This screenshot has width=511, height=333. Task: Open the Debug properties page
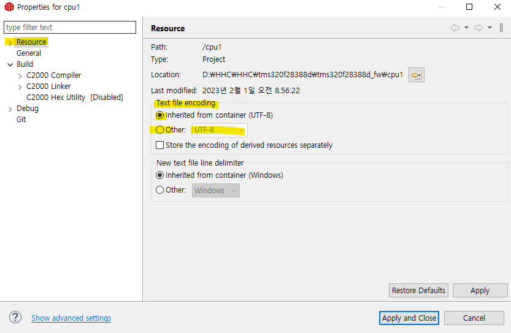(x=28, y=108)
